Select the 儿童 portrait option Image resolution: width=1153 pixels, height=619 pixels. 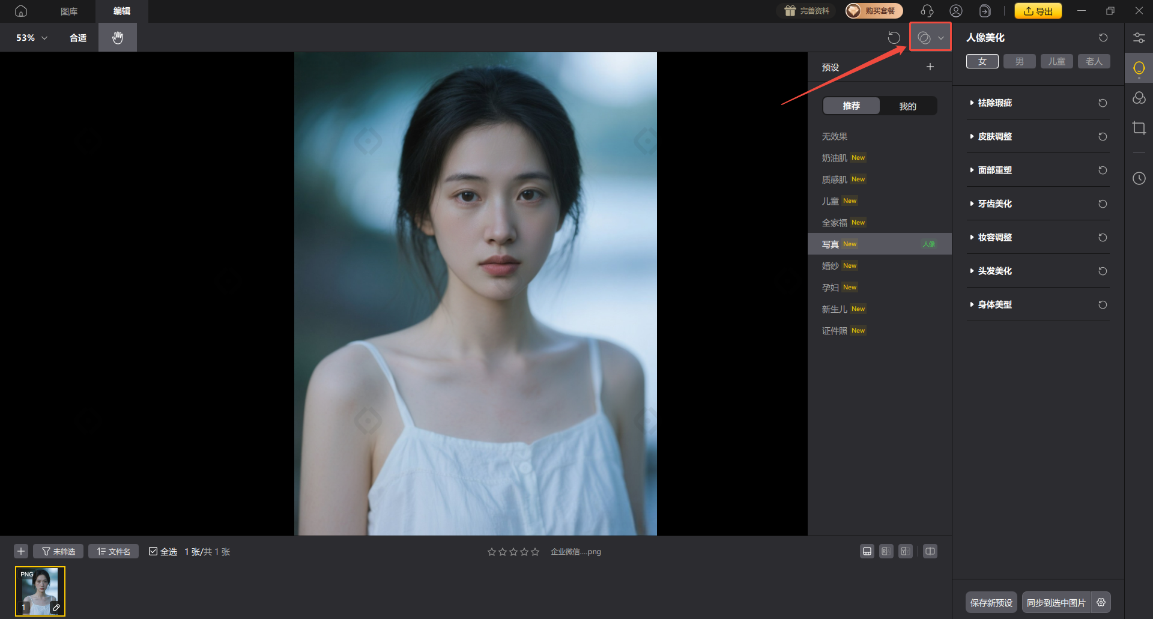click(1056, 61)
